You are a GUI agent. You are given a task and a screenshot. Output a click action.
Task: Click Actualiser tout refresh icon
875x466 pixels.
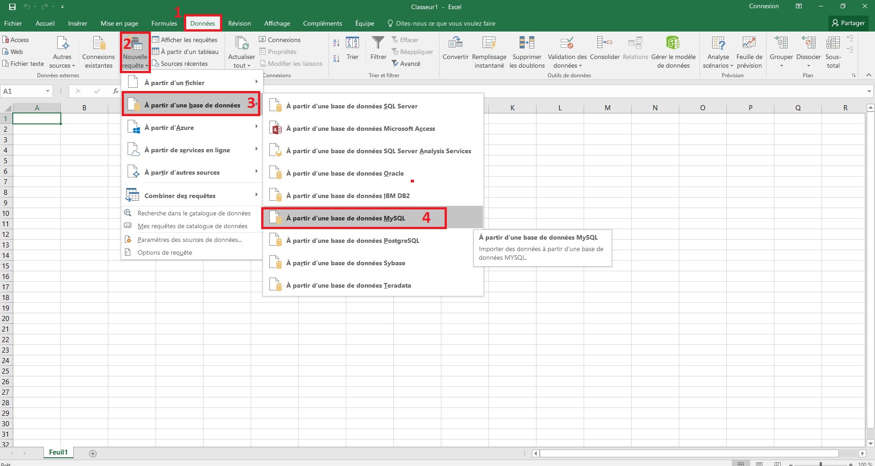(242, 43)
